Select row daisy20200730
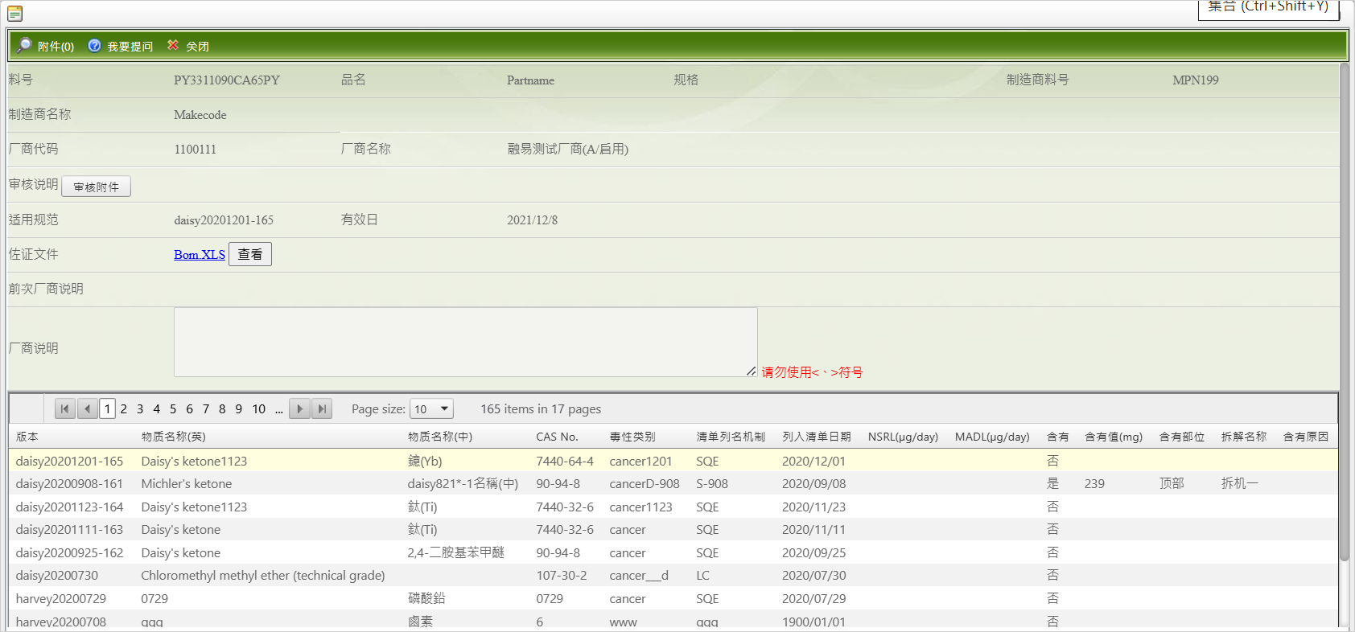 (673, 575)
